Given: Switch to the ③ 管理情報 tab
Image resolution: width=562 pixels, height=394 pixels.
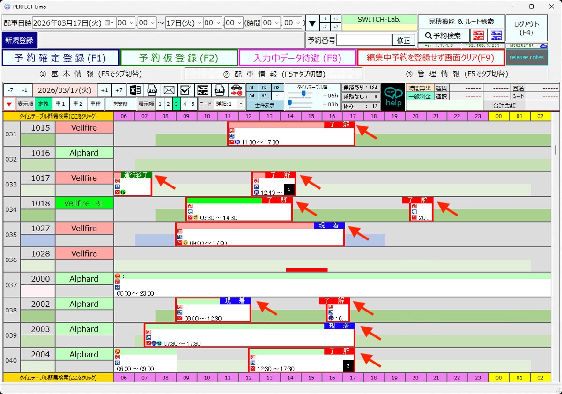Looking at the screenshot, I should 457,74.
